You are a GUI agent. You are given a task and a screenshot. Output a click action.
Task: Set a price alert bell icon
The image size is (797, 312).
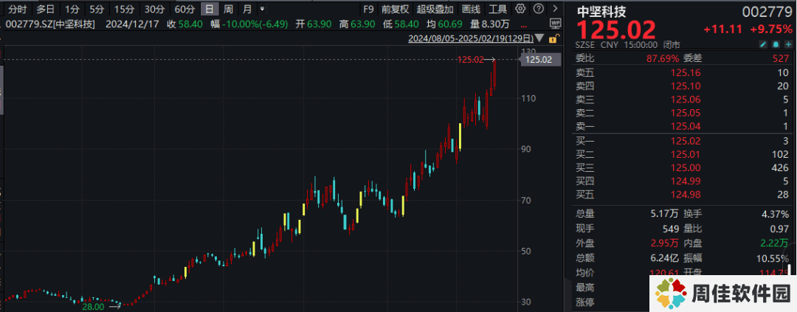[x=775, y=45]
